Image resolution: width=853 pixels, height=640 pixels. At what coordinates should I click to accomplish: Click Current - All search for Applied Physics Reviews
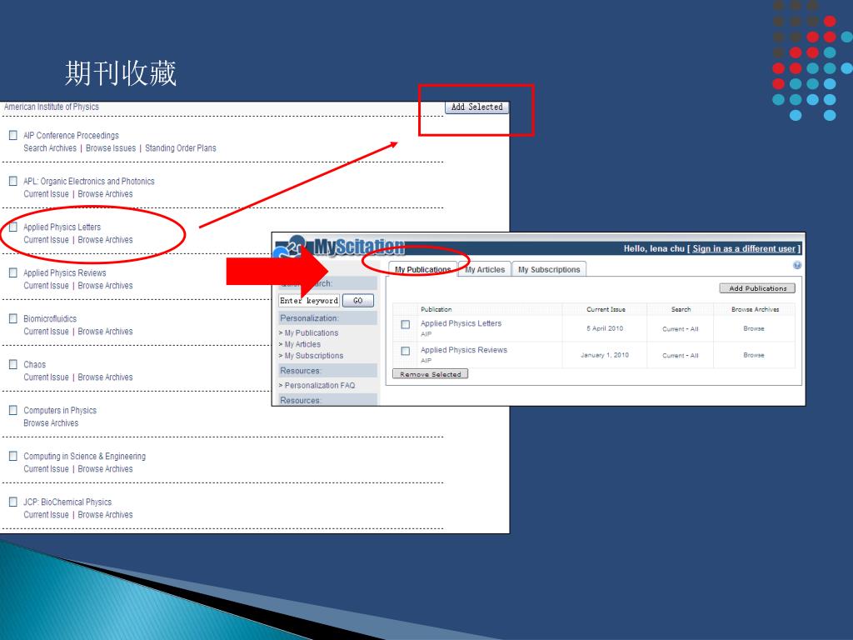coord(680,355)
